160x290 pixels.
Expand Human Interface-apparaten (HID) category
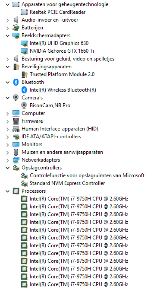point(8,129)
